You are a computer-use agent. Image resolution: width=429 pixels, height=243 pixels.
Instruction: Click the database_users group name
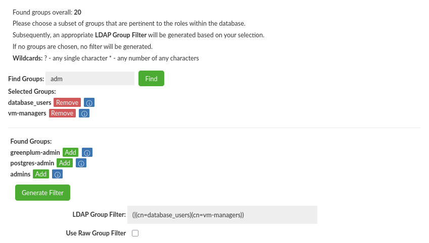30,102
